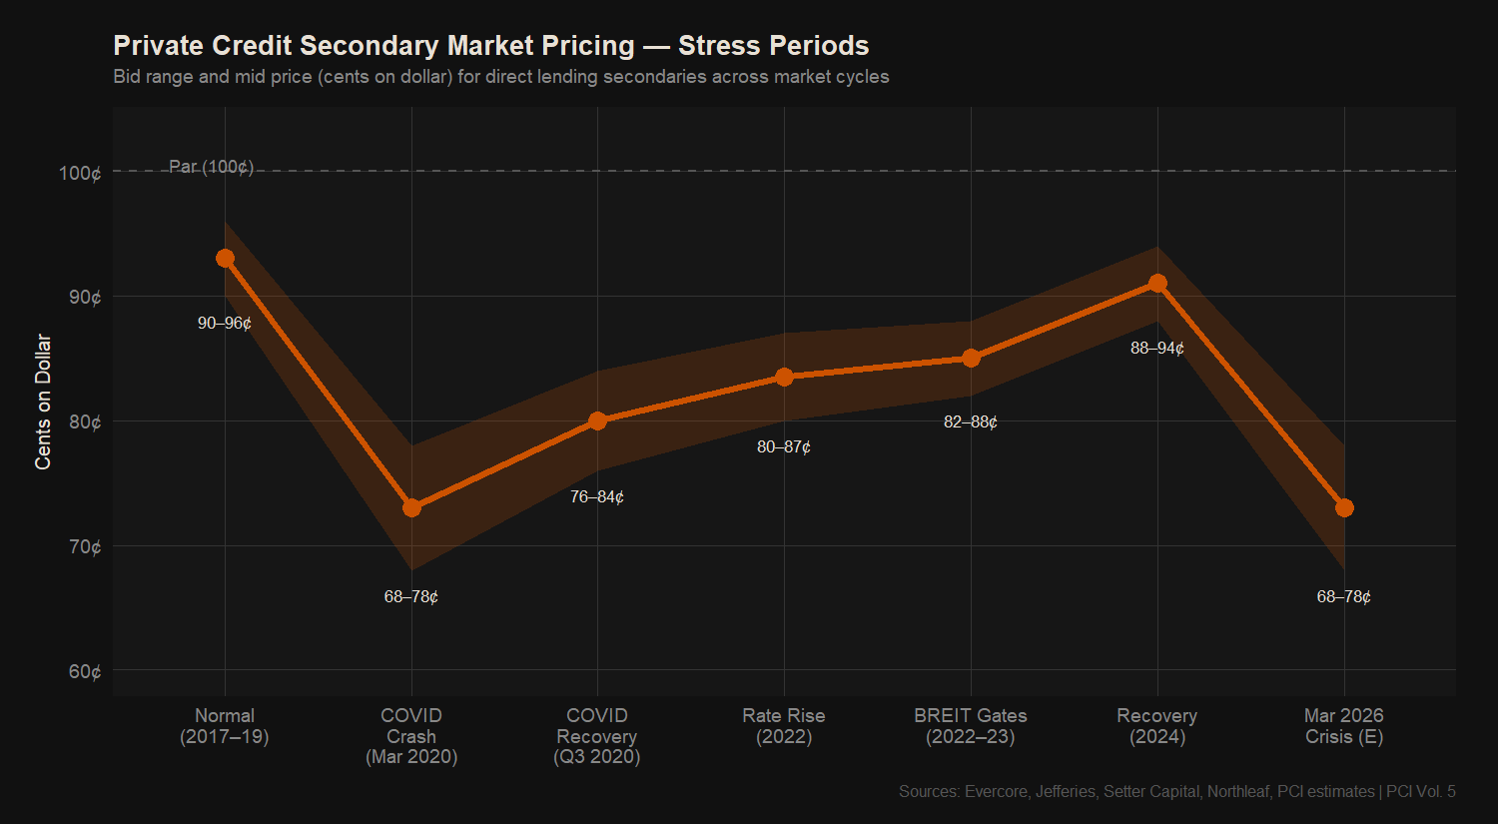The height and width of the screenshot is (824, 1498).
Task: Select the 100¢ y-axis tick label
Action: [x=80, y=173]
